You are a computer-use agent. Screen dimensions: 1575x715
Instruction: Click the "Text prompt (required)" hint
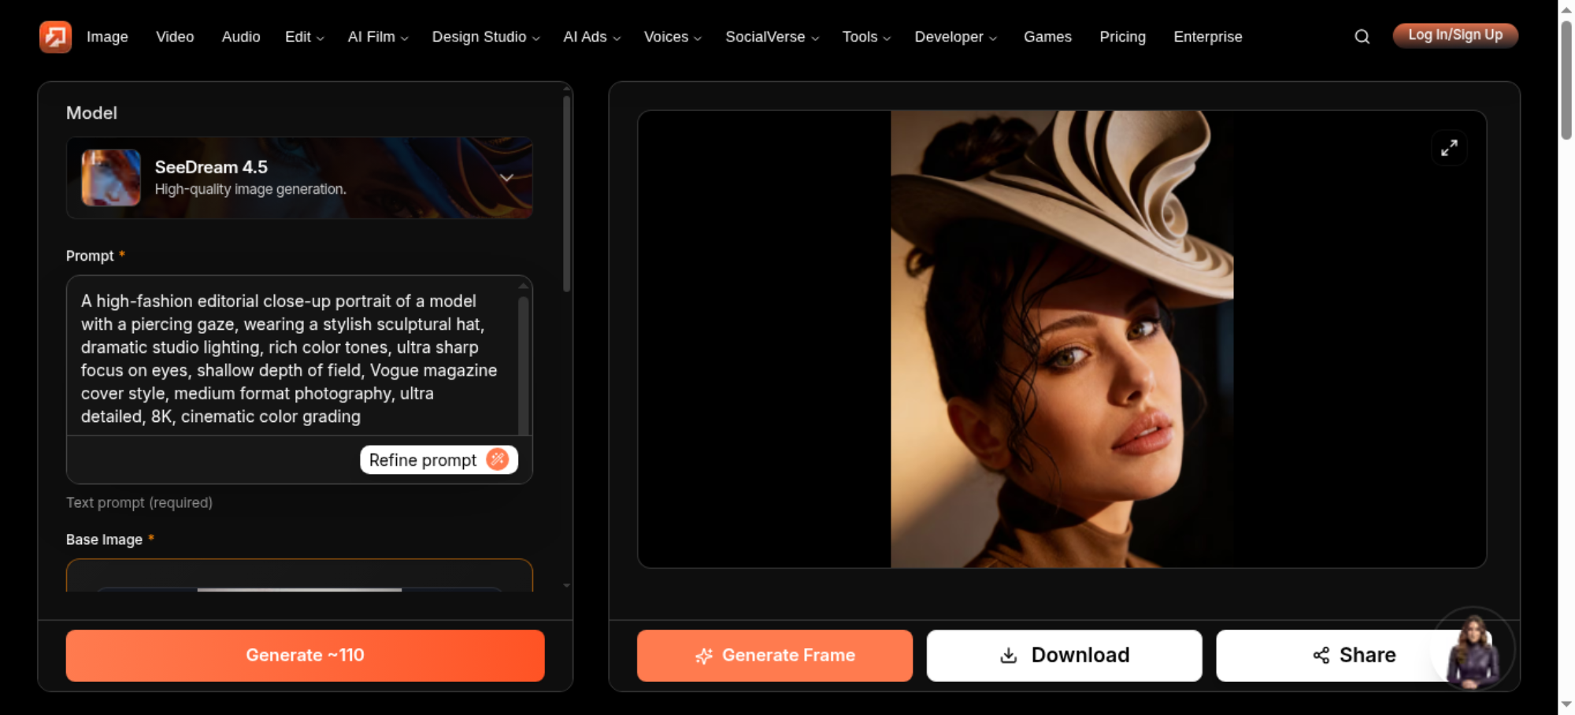click(139, 502)
